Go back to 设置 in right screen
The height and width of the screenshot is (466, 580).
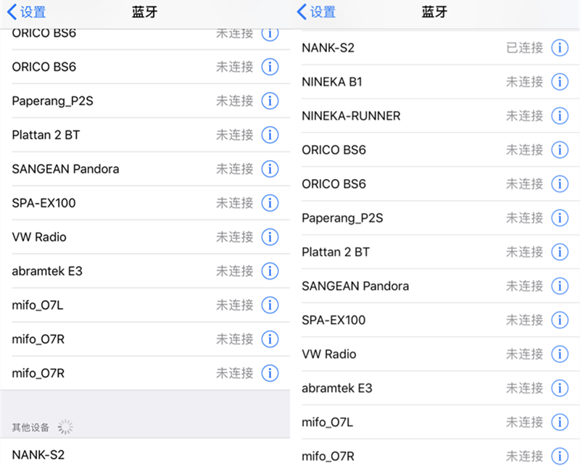click(x=317, y=12)
